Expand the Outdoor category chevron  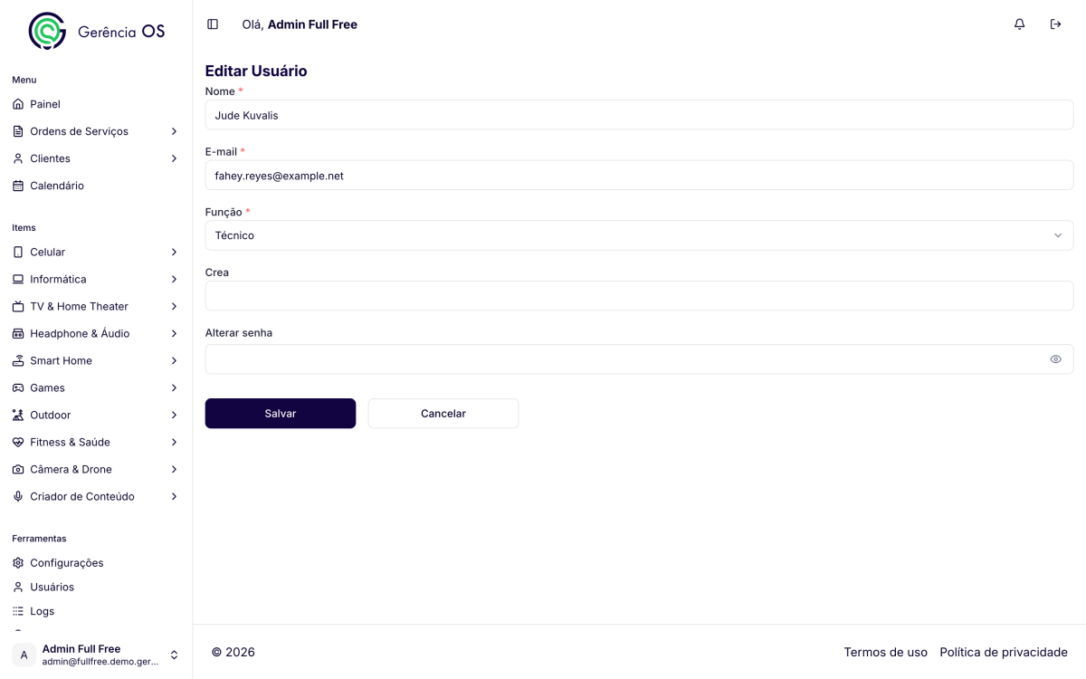click(x=174, y=415)
